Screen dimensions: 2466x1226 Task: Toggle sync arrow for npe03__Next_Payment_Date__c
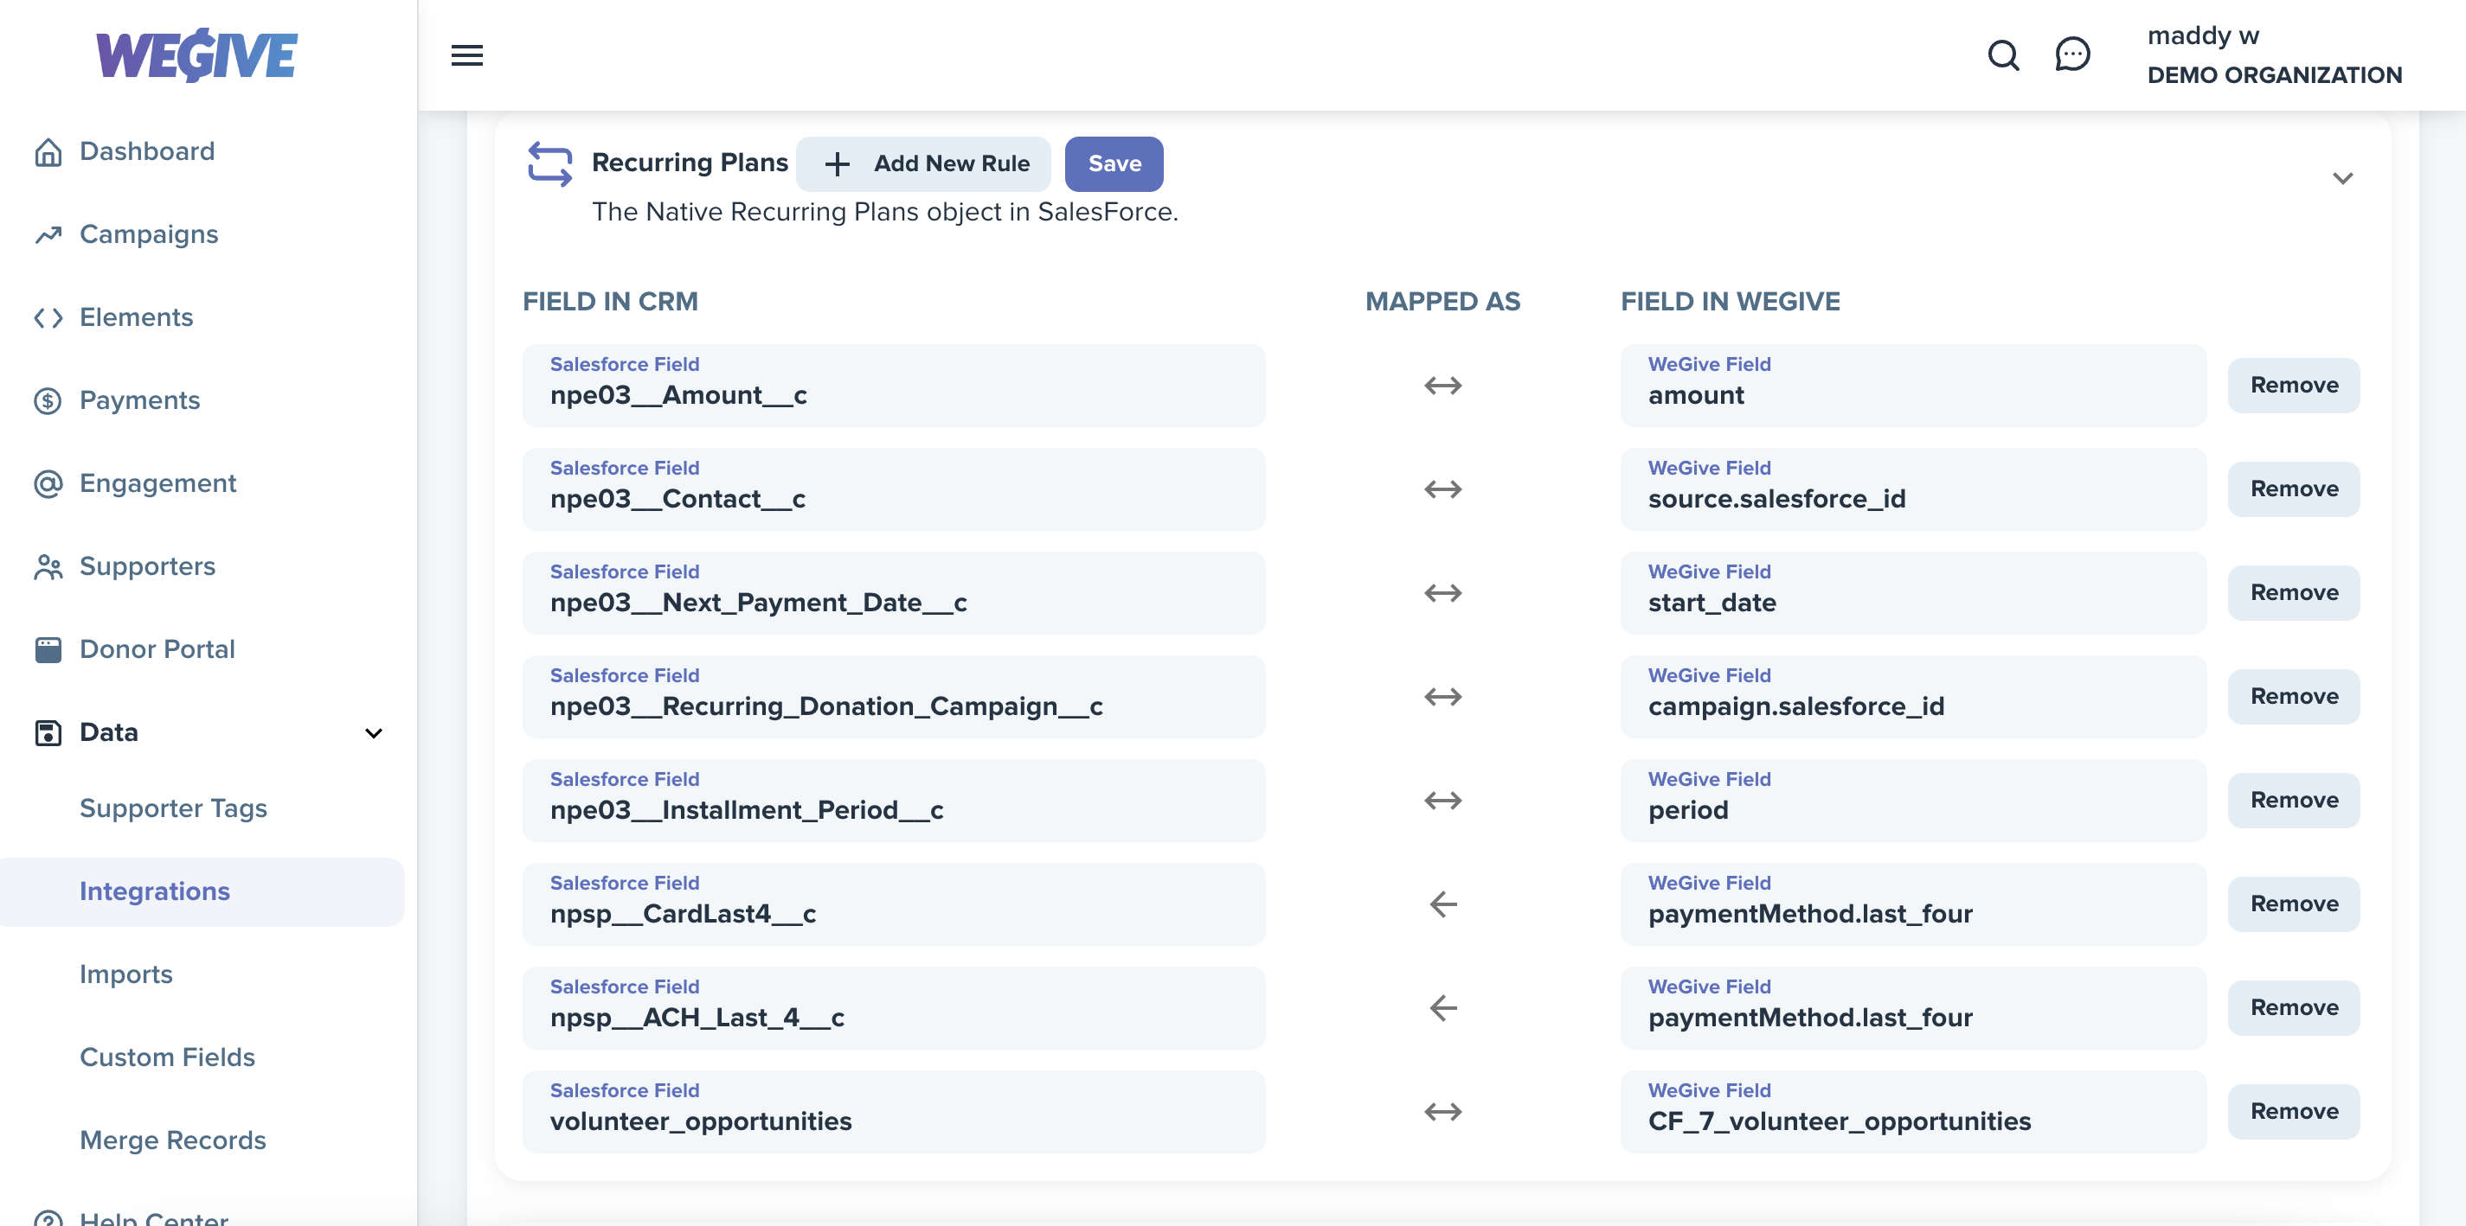(1442, 593)
